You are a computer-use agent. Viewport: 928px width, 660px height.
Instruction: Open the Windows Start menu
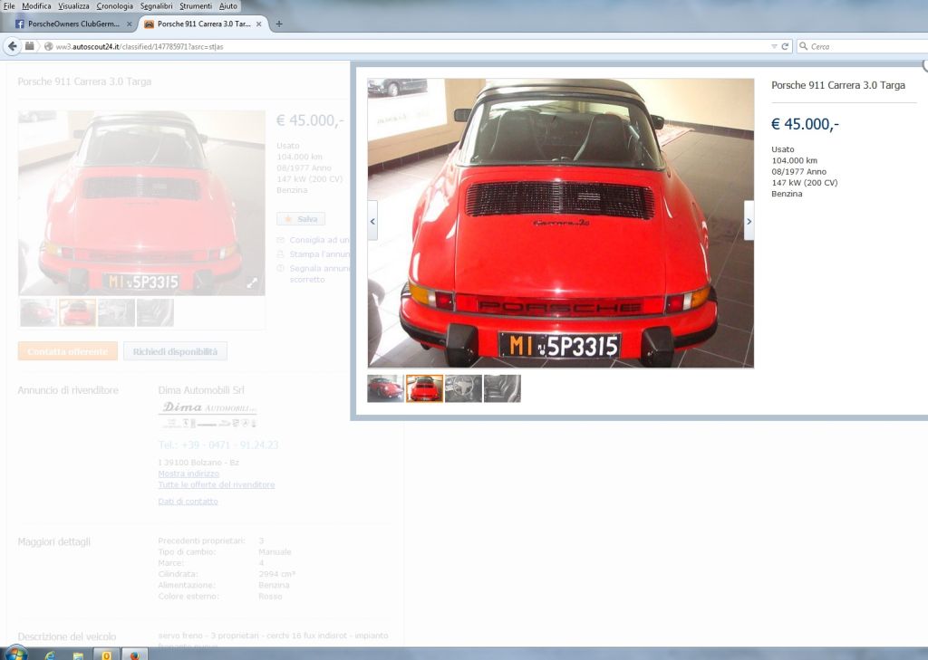coord(16,654)
